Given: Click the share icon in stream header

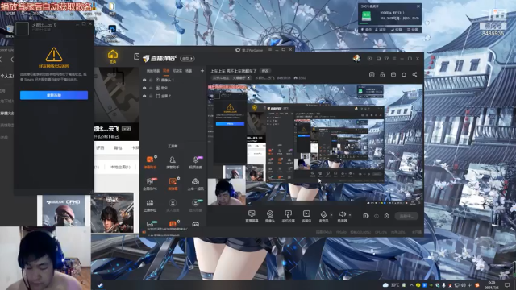Looking at the screenshot, I should coord(414,75).
